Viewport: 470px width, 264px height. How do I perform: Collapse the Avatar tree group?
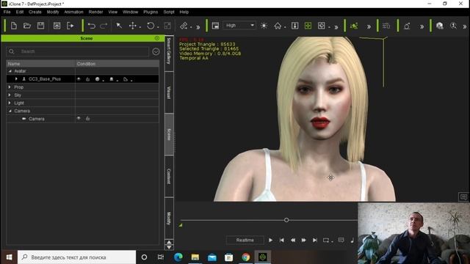[10, 71]
